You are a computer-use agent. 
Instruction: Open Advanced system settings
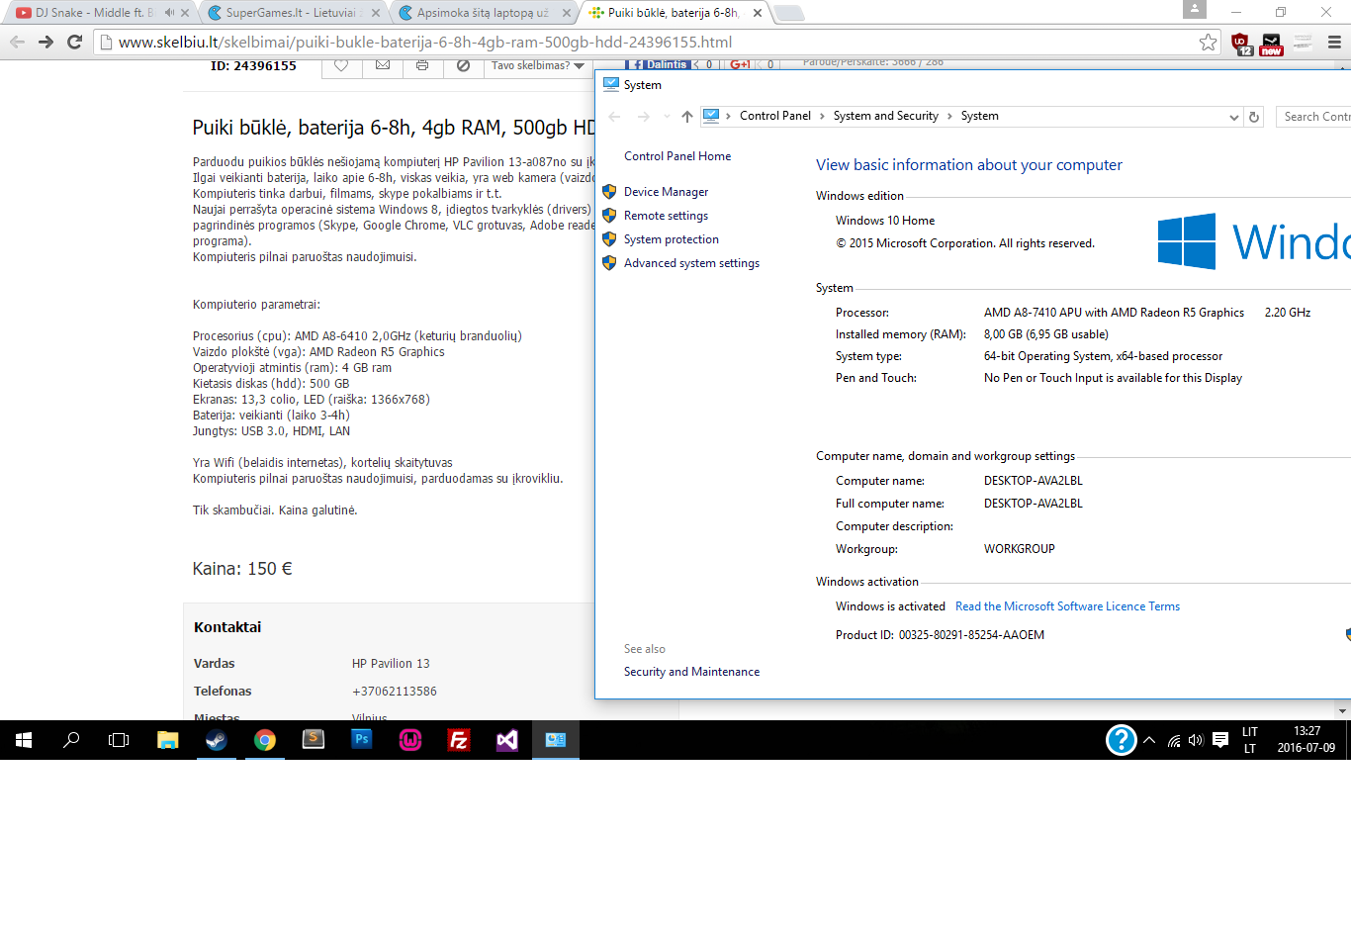click(691, 263)
